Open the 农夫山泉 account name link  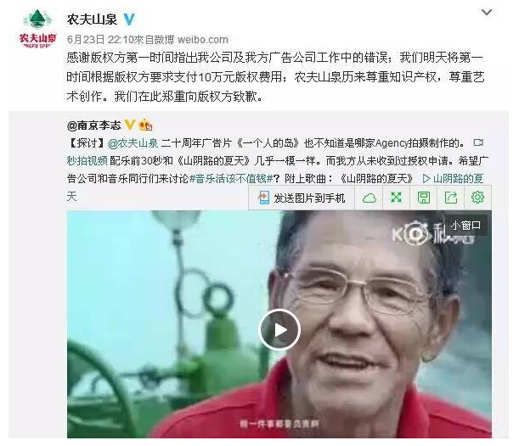[92, 20]
